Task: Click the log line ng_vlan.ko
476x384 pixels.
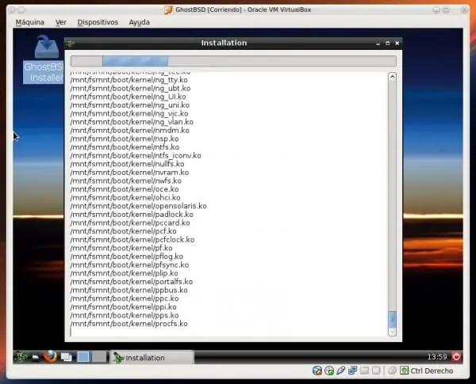Action: (x=132, y=122)
